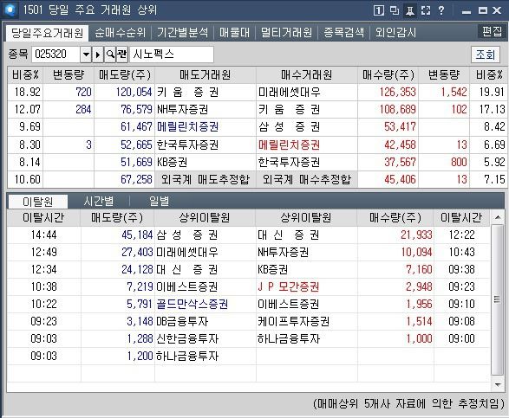Image resolution: width=509 pixels, height=418 pixels.
Task: Open help with the question mark icon
Action: [x=440, y=10]
